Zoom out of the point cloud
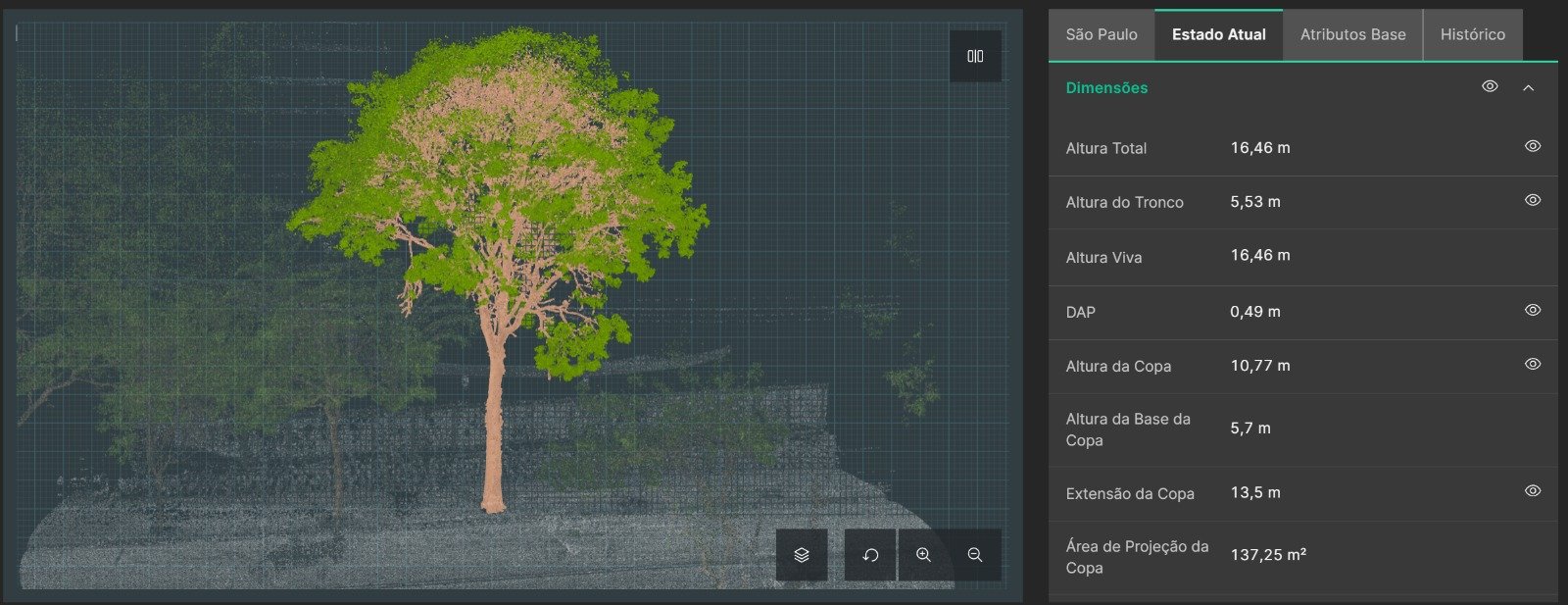The height and width of the screenshot is (605, 1568). coord(975,555)
